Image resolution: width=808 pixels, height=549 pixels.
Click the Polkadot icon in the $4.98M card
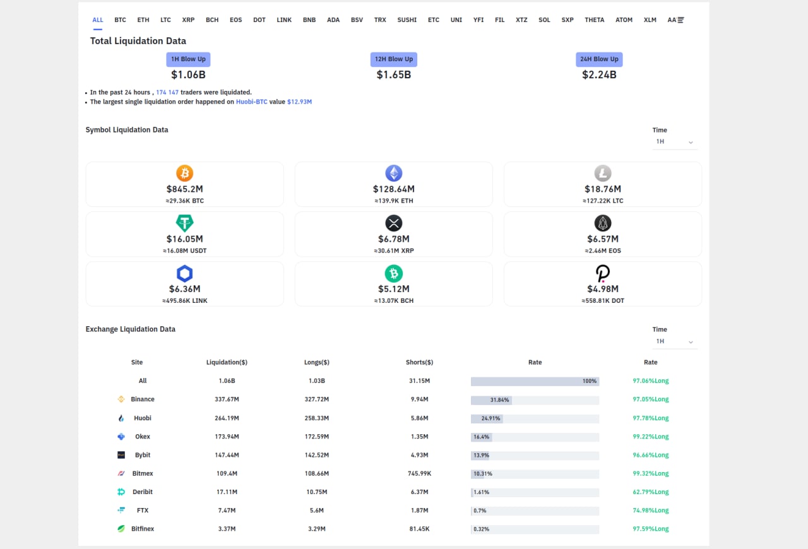[603, 273]
